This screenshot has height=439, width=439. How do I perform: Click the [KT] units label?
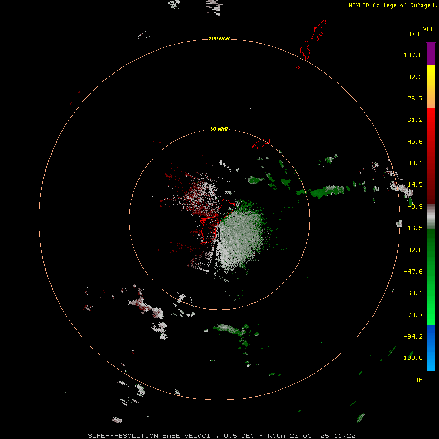pos(416,34)
